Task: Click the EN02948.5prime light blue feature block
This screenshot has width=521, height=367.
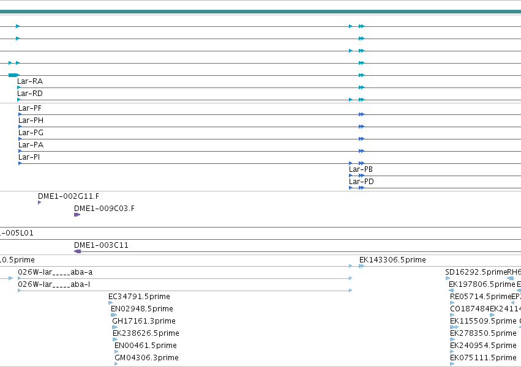Action: [x=114, y=315]
